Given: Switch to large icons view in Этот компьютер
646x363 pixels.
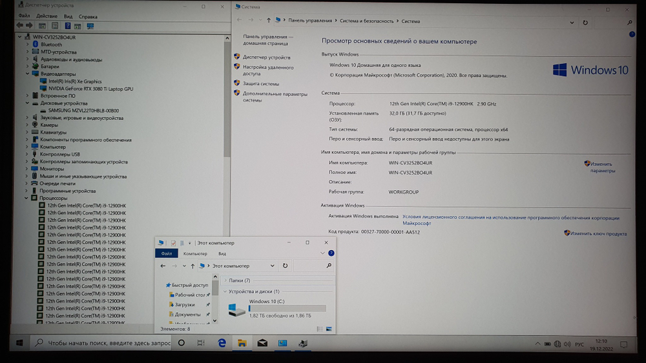Looking at the screenshot, I should (x=329, y=329).
